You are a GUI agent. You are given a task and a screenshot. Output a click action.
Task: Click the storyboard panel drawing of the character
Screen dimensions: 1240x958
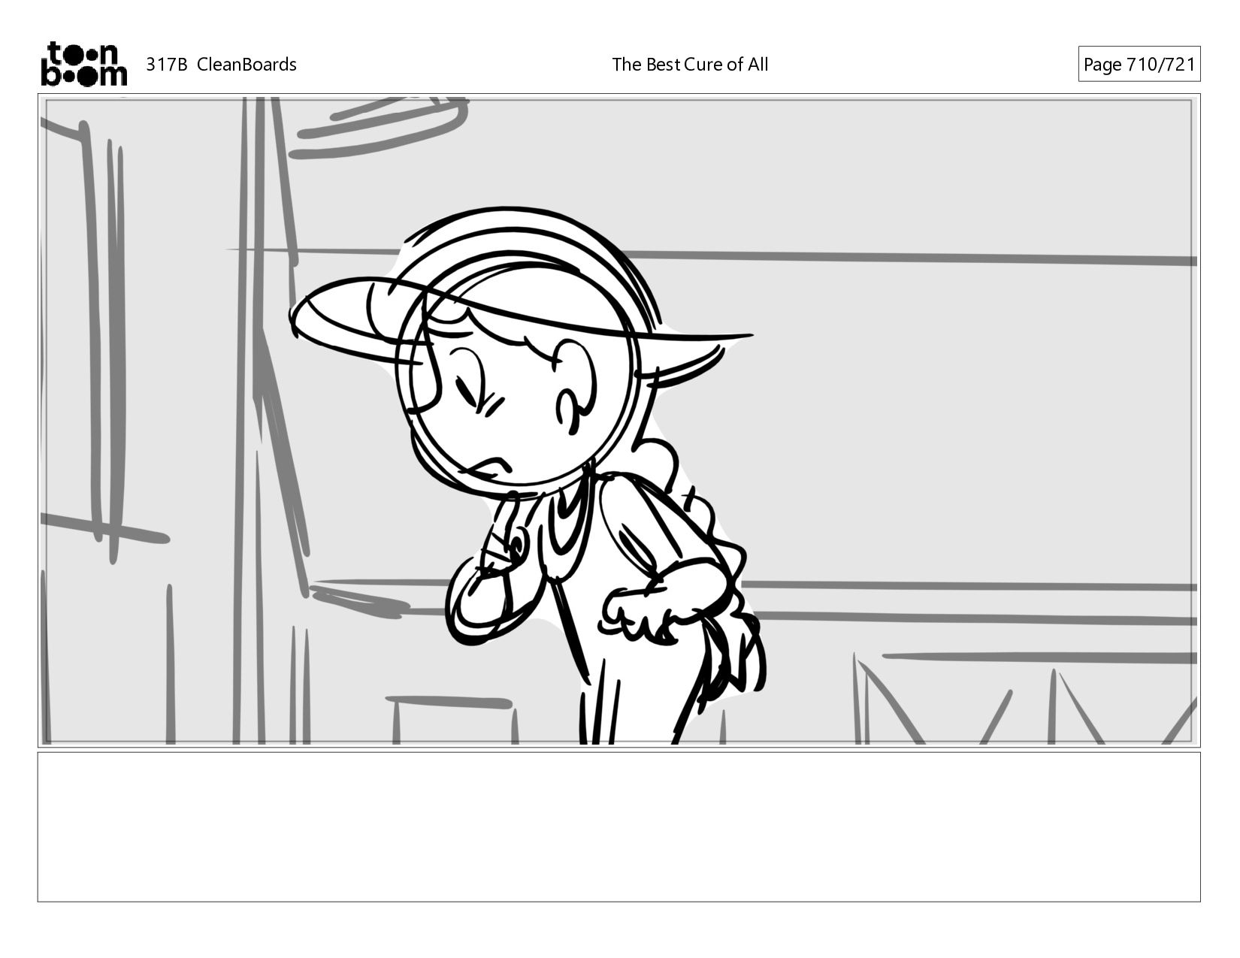tap(618, 420)
